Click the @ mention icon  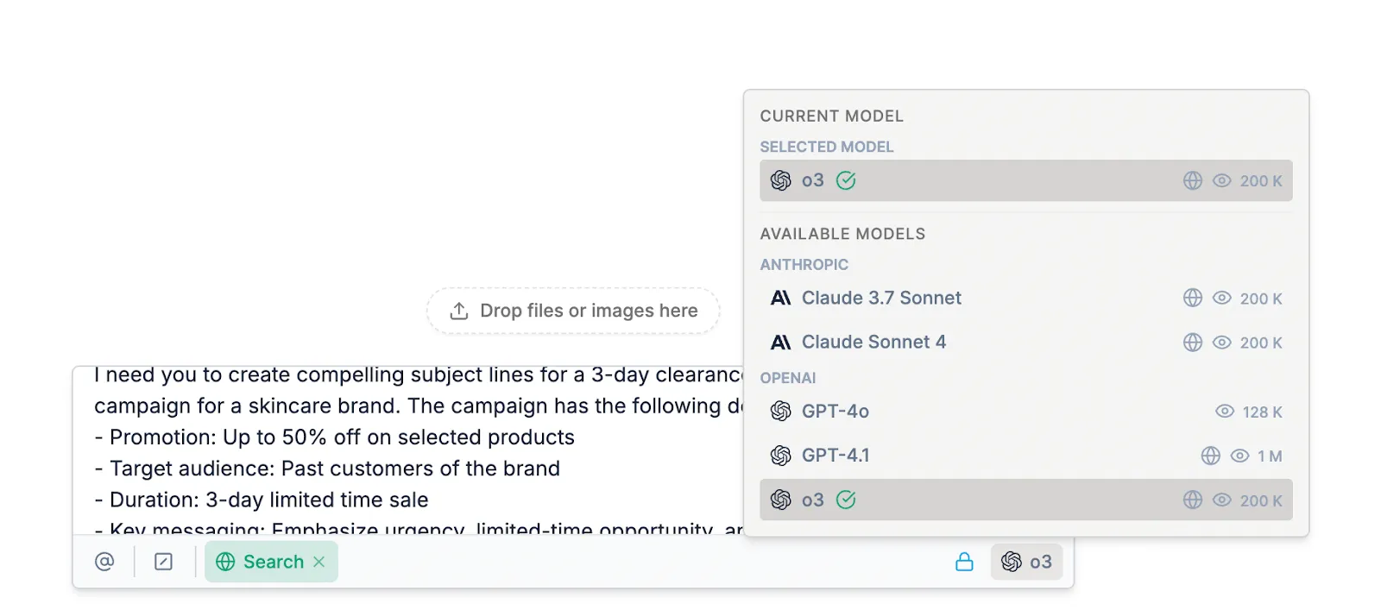coord(104,562)
